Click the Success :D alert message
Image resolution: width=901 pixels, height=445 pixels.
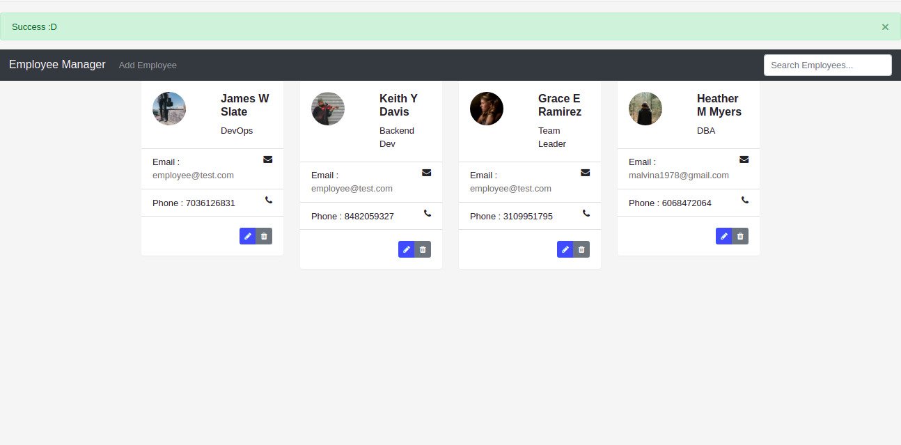(x=34, y=27)
